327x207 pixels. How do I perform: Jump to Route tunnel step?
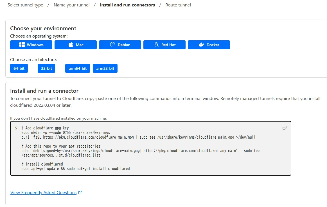coord(178,5)
